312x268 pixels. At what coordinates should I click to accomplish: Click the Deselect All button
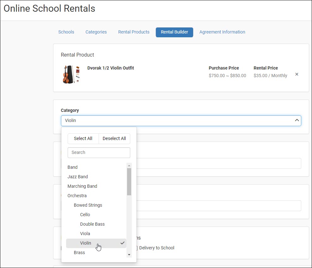pos(114,138)
